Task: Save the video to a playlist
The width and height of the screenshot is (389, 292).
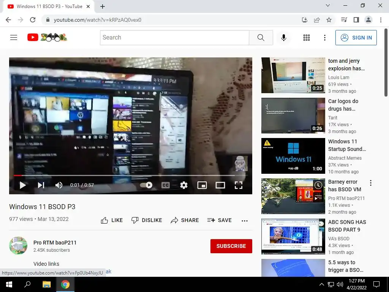Action: click(220, 220)
